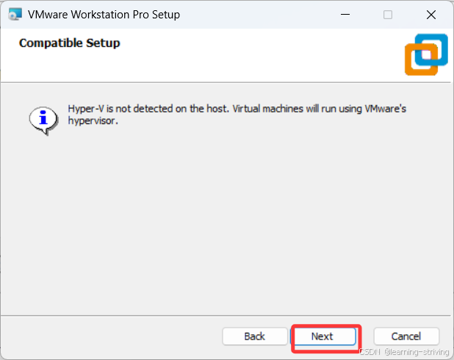Click the disabled maximize button
This screenshot has height=360, width=454.
(388, 15)
